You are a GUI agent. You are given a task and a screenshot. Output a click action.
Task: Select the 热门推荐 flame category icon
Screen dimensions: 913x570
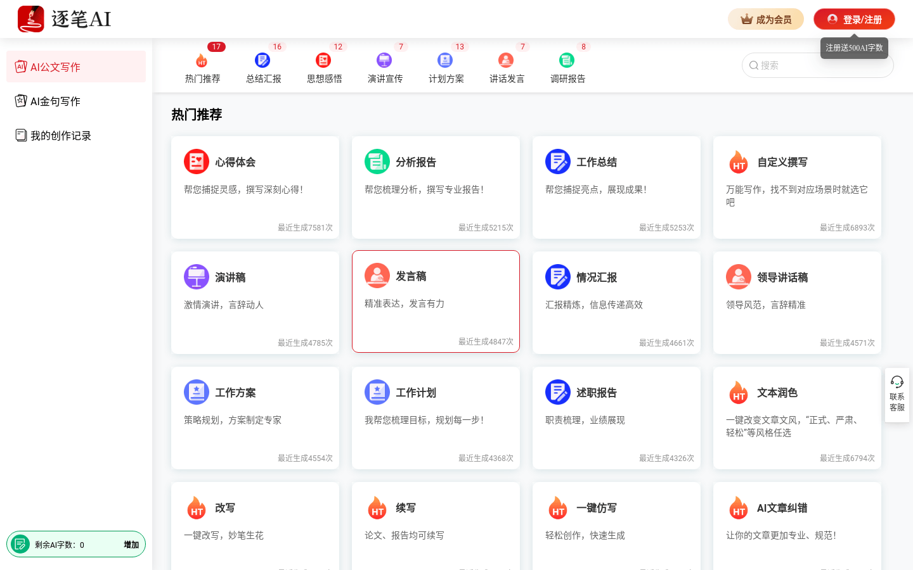[202, 60]
